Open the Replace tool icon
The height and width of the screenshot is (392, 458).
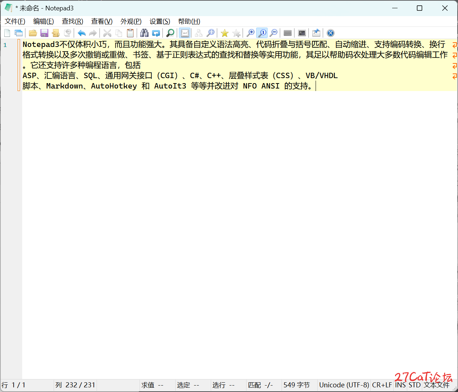click(156, 33)
